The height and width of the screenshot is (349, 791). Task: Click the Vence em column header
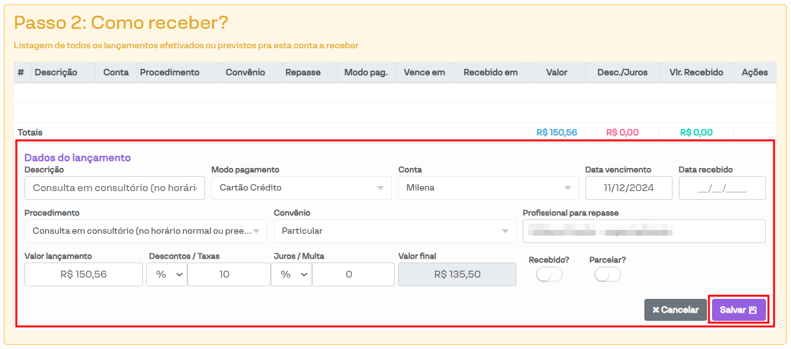(x=424, y=73)
